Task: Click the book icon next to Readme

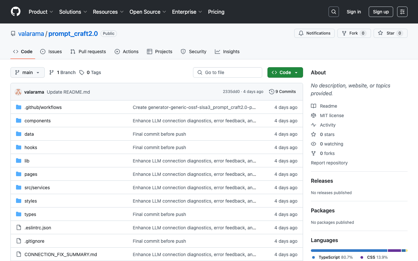Action: (313, 106)
